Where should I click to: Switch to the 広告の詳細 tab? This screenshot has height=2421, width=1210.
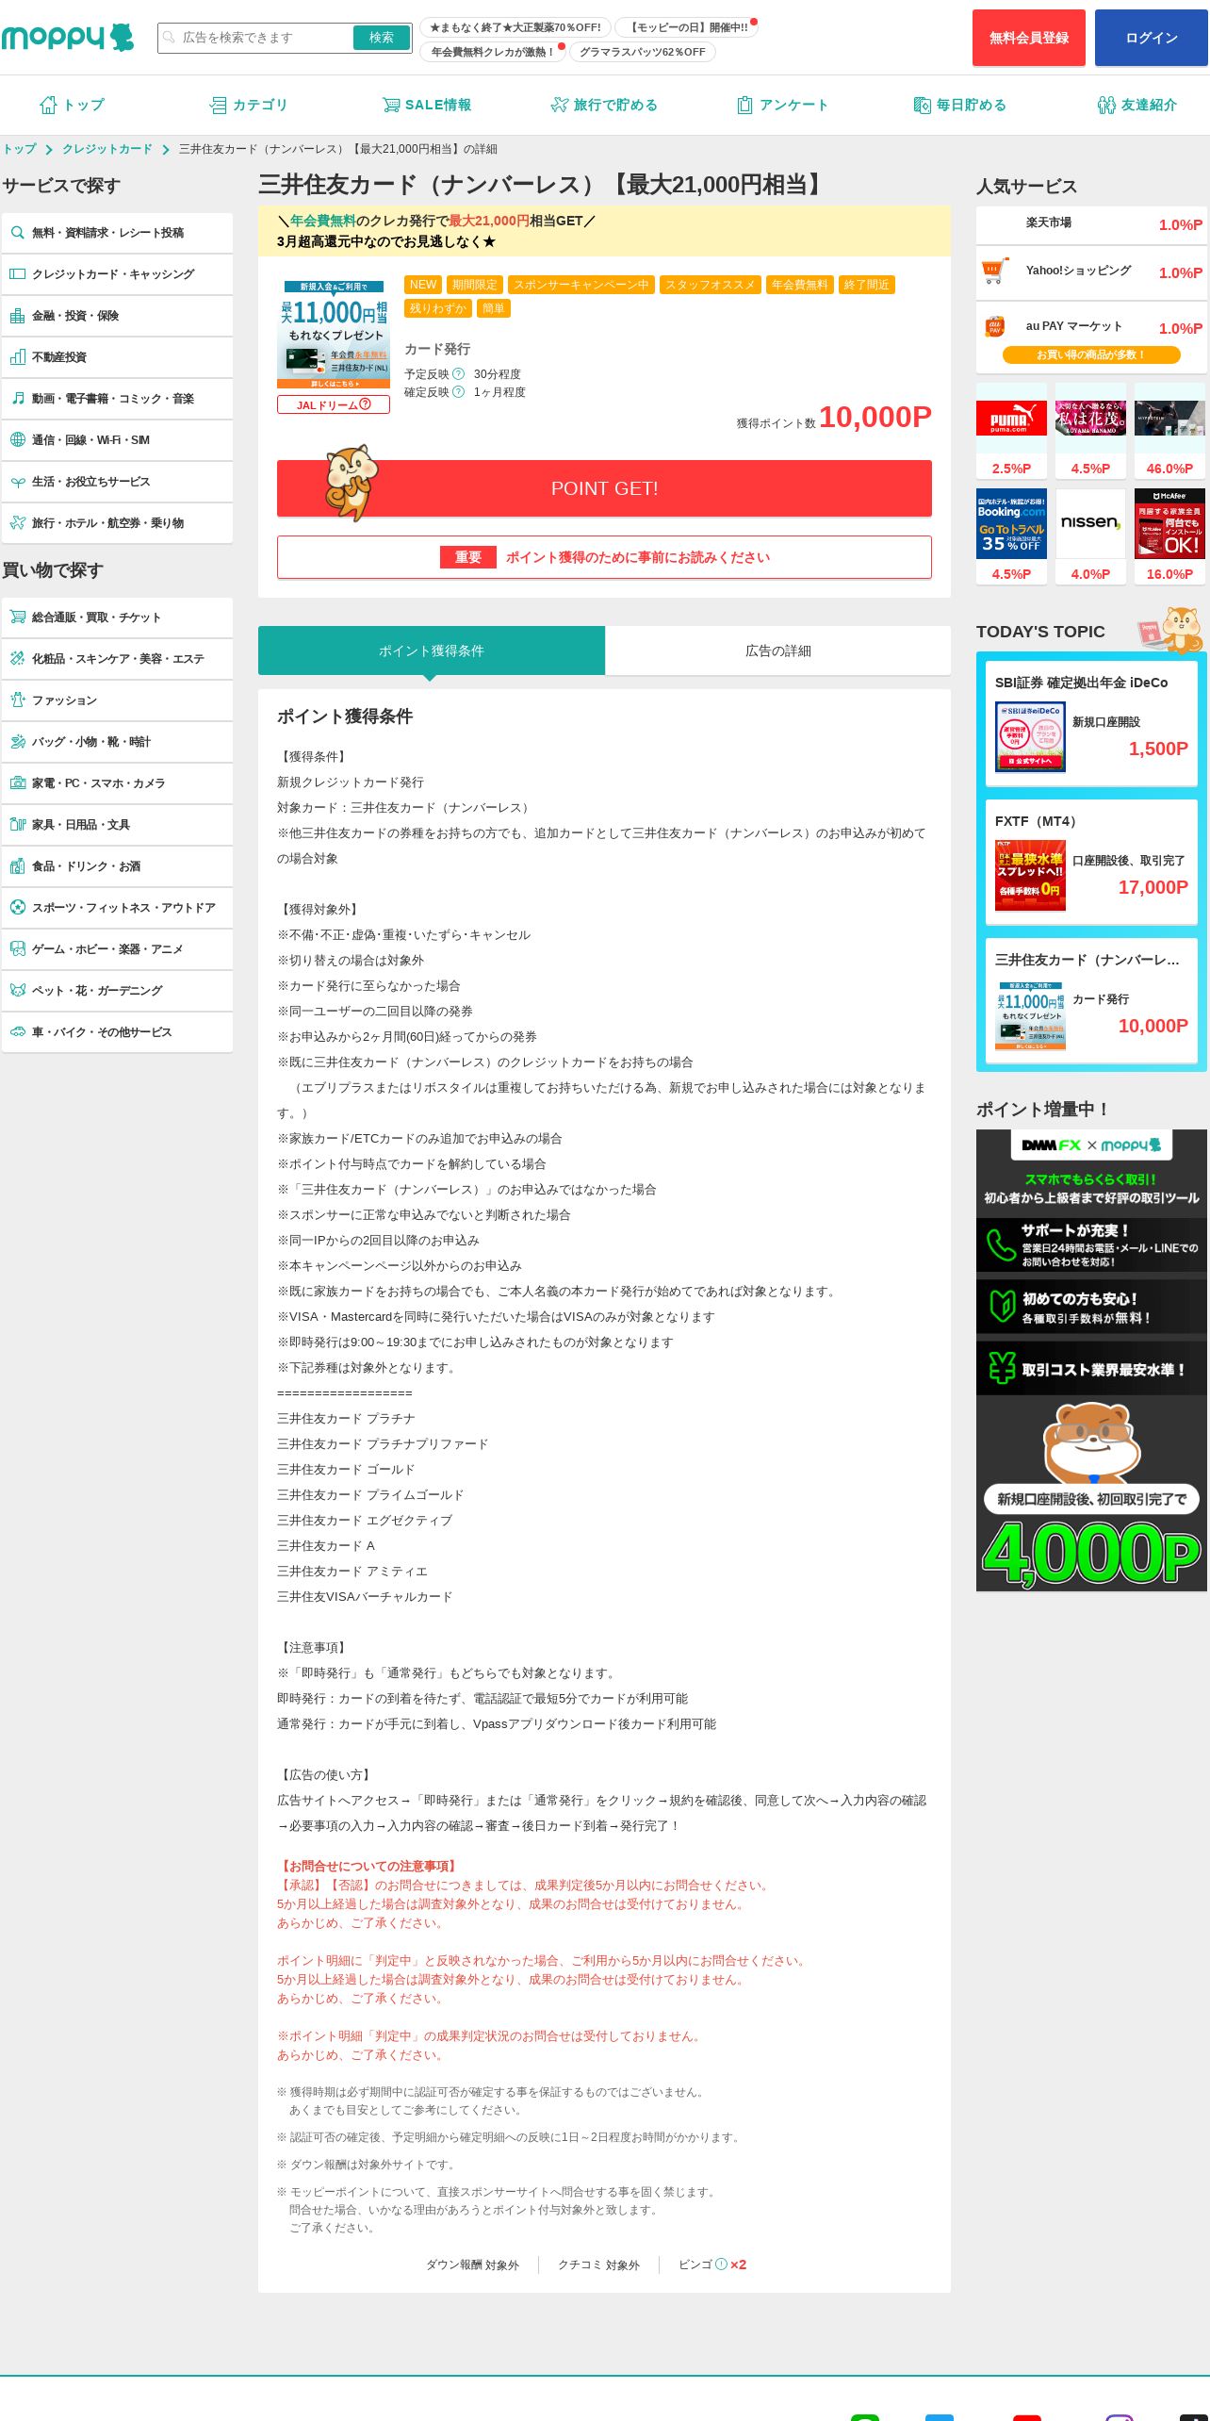click(778, 651)
